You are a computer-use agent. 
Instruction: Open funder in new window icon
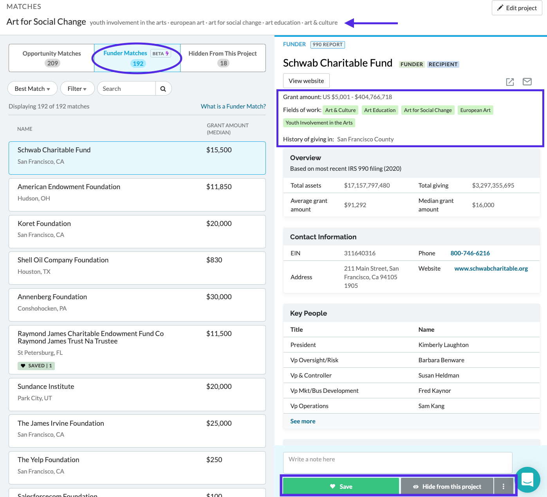tap(510, 82)
